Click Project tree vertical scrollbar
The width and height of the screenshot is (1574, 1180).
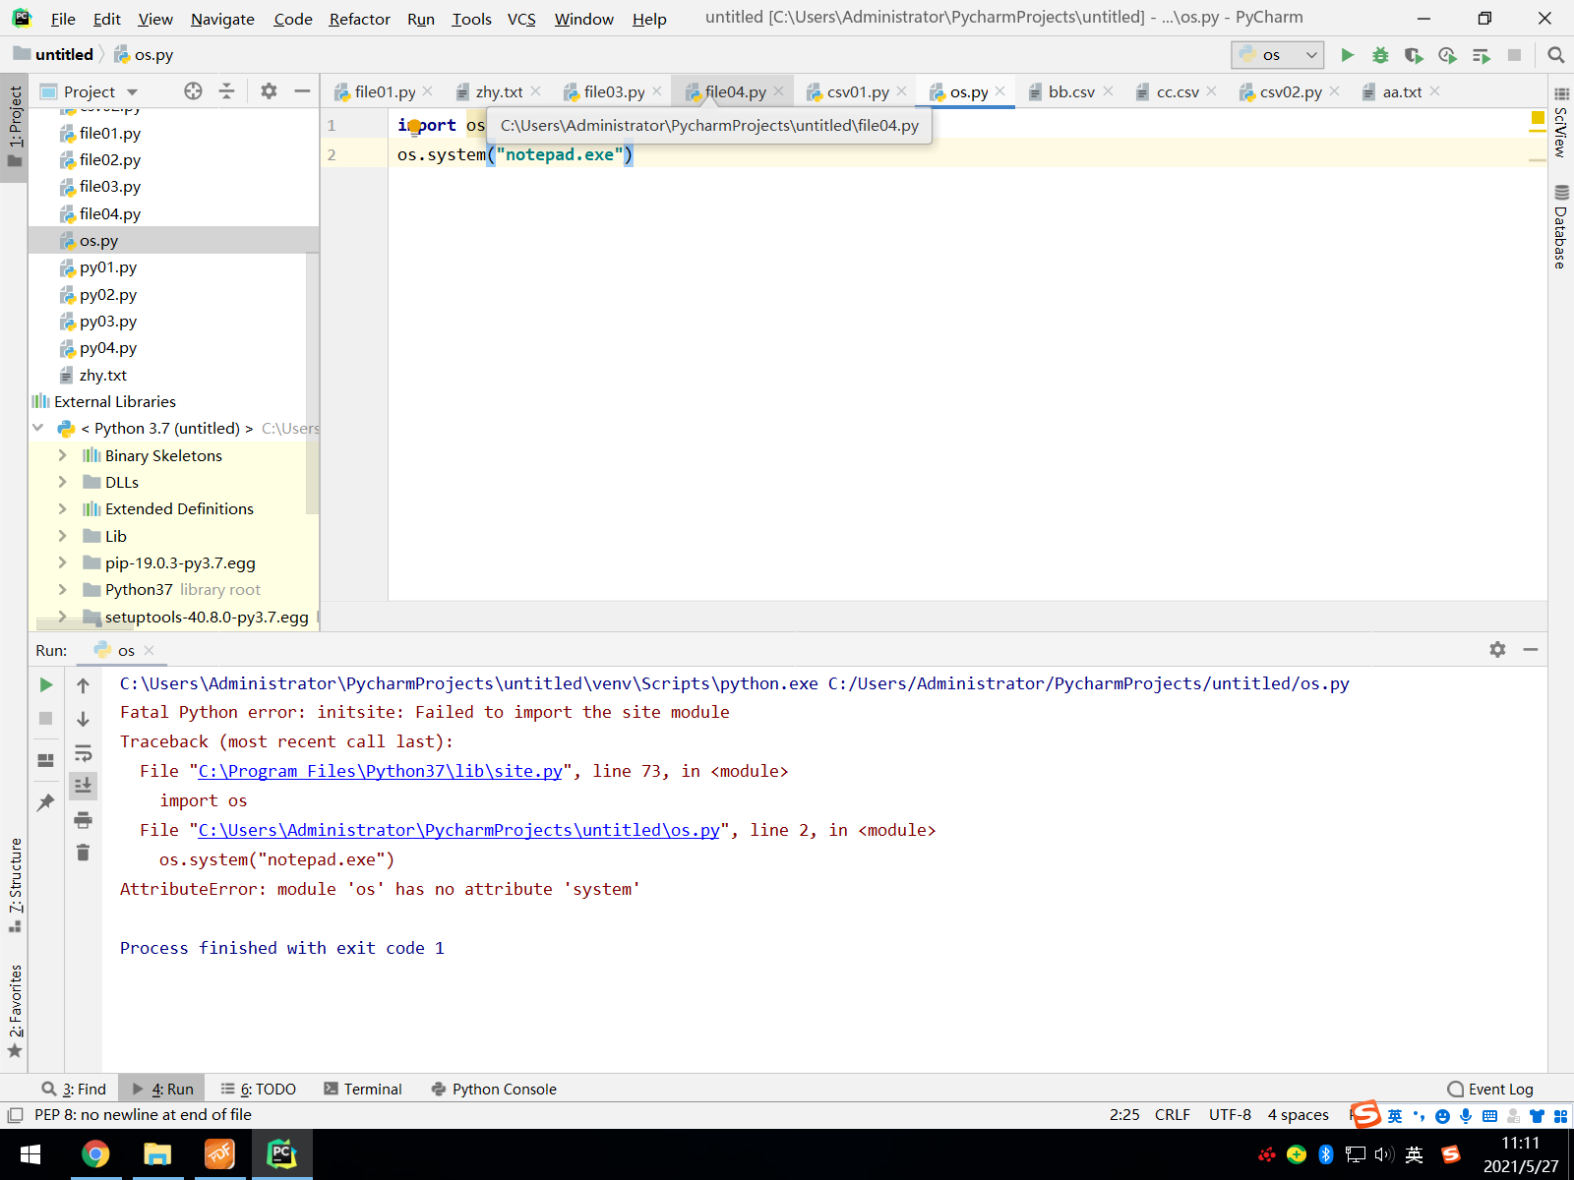[x=313, y=383]
